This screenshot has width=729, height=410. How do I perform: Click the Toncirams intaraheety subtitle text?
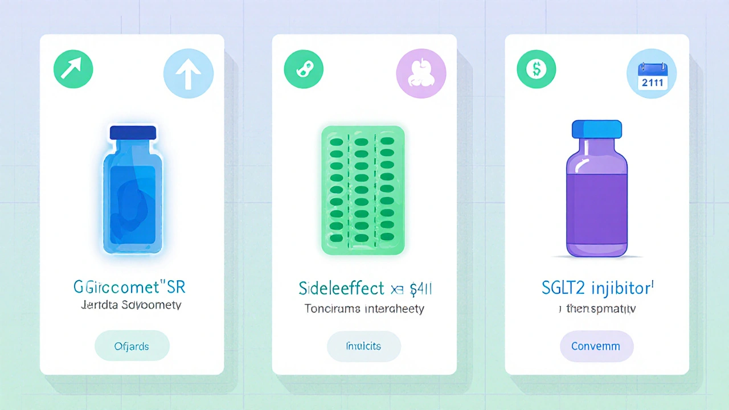(364, 309)
